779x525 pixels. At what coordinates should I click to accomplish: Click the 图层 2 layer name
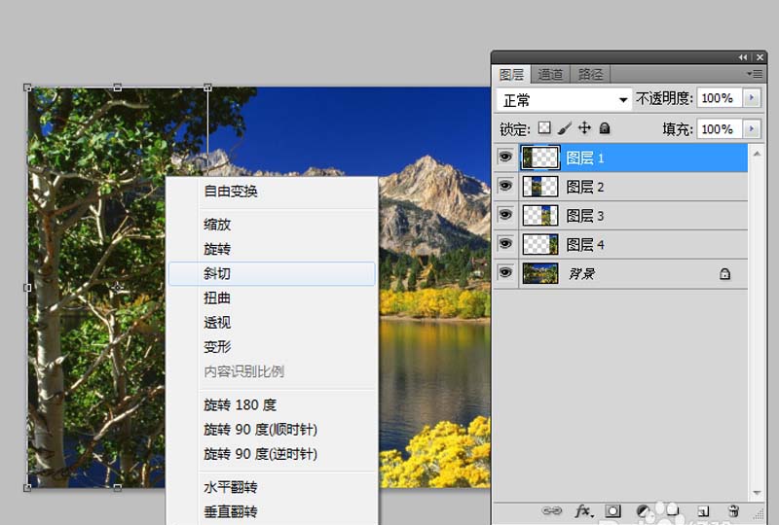(x=585, y=187)
